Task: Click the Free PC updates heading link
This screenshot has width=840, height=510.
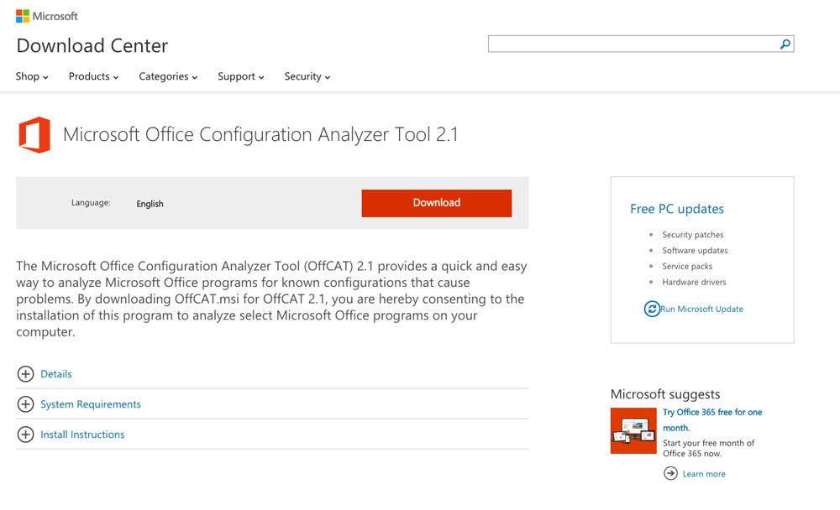Action: coord(676,209)
